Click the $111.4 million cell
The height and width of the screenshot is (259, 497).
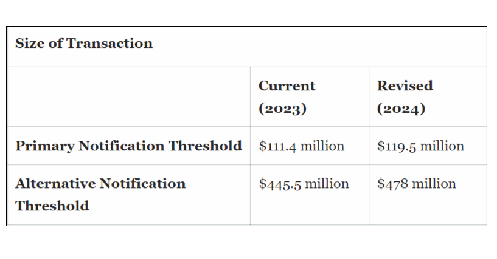(302, 146)
